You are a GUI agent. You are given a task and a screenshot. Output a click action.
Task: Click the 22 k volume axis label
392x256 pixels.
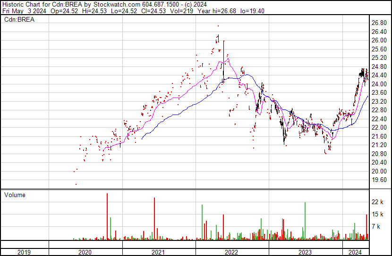[378, 202]
